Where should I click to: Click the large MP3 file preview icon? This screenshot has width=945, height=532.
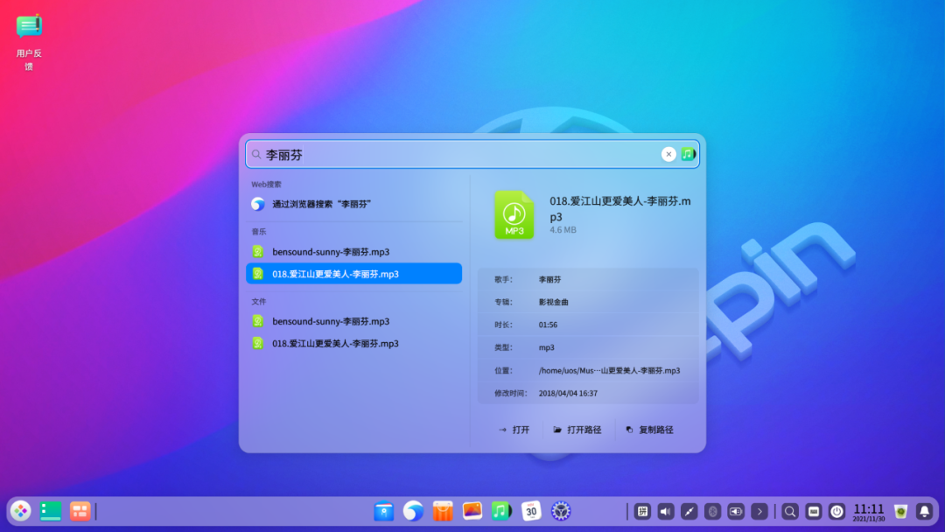coord(514,214)
